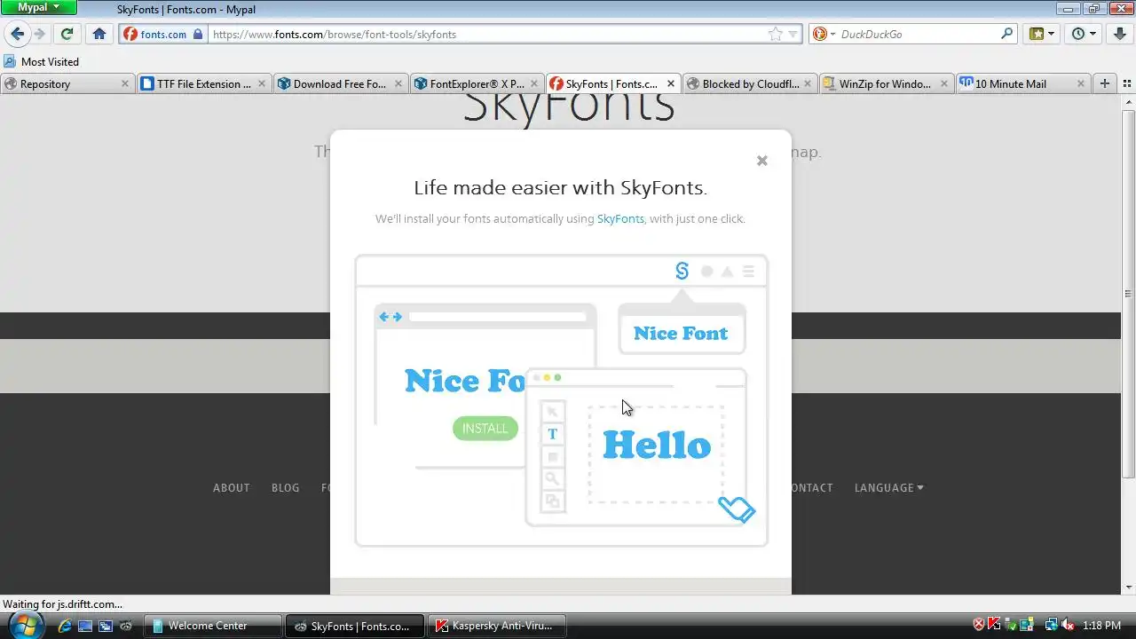Click the green INSTALL button in illustration
This screenshot has width=1136, height=639.
(485, 428)
